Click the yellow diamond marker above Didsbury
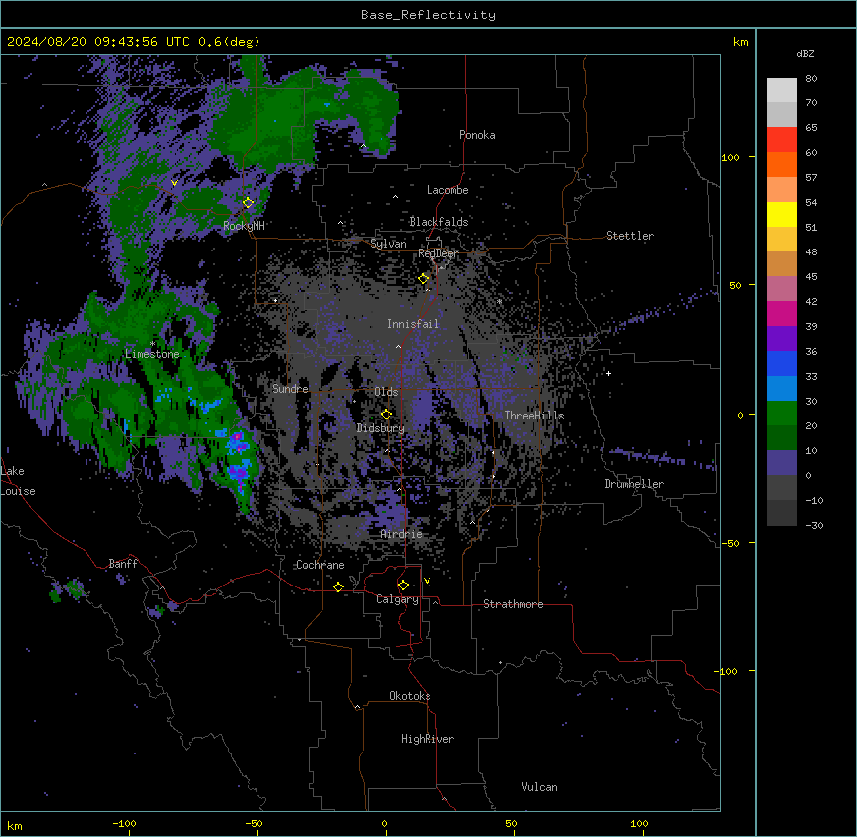 [x=386, y=415]
